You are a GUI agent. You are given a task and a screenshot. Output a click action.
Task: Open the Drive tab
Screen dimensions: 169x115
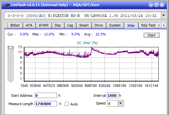(99, 25)
